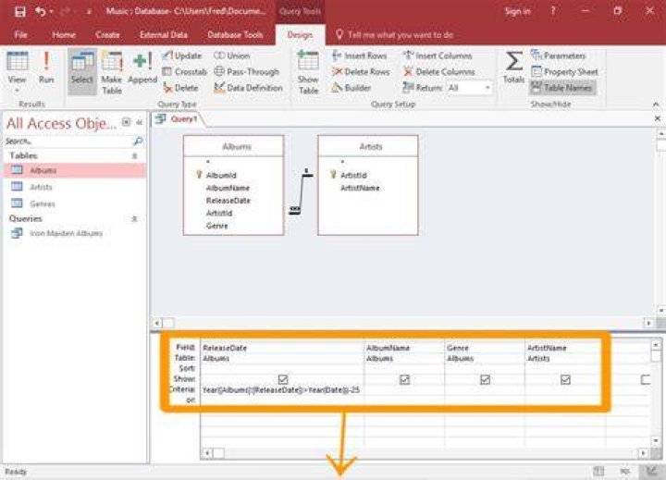The image size is (666, 480).
Task: Choose Append query type
Action: click(x=142, y=68)
